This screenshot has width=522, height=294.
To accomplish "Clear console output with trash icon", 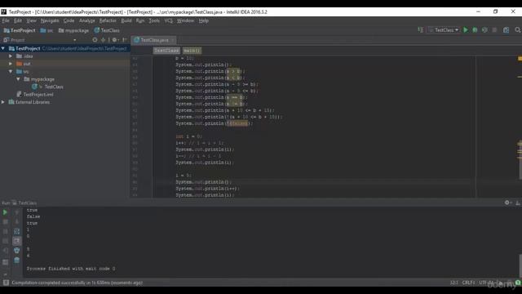I will [x=16, y=260].
